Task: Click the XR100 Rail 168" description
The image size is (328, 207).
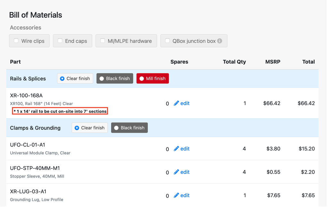Action: 41,104
